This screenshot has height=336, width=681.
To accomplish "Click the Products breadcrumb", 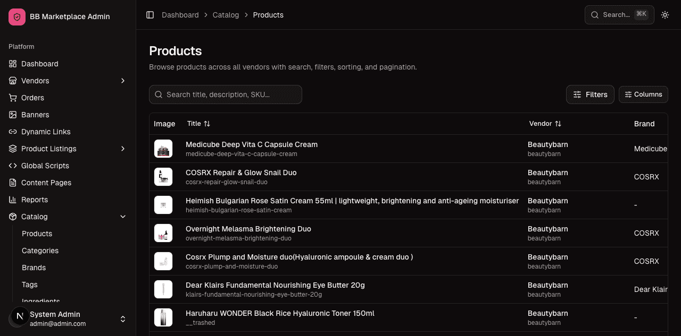I will click(x=268, y=15).
